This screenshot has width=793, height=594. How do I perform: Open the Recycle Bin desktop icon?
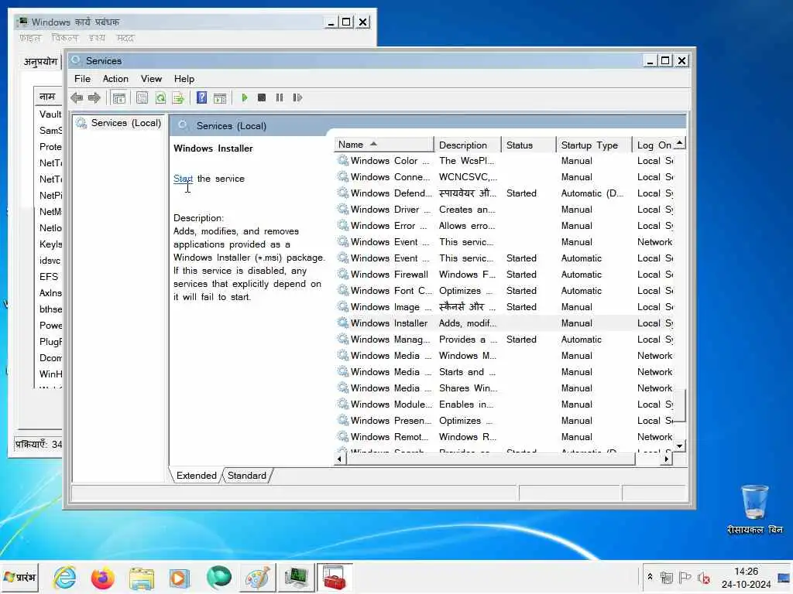click(x=754, y=509)
